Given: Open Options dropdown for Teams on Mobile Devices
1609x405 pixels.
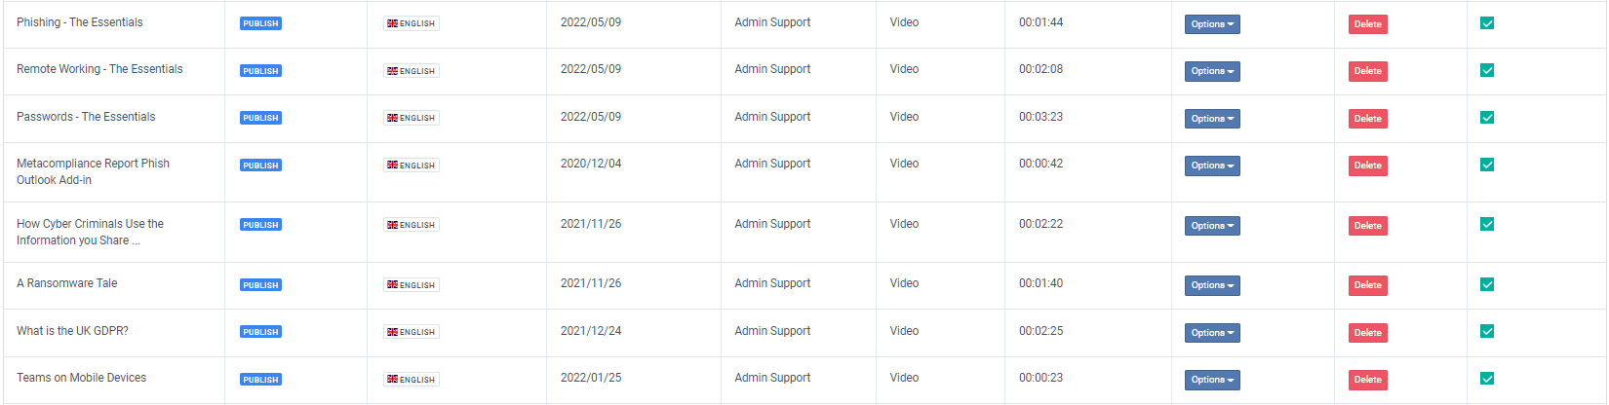Looking at the screenshot, I should click(1212, 380).
